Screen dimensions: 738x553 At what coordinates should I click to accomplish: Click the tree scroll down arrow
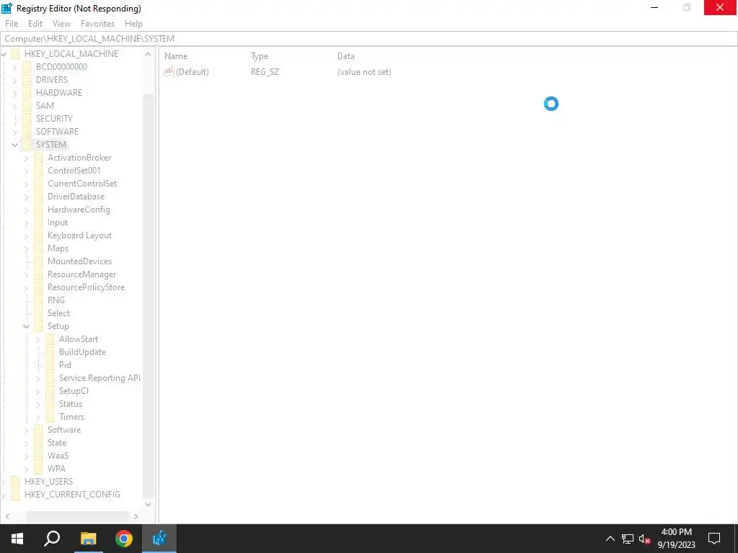coord(148,505)
